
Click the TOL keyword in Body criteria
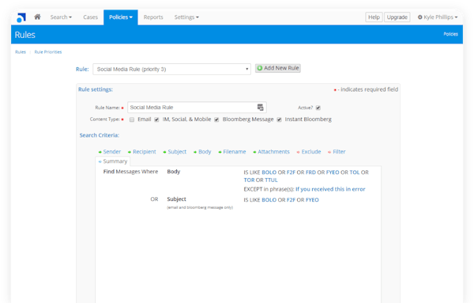point(355,172)
